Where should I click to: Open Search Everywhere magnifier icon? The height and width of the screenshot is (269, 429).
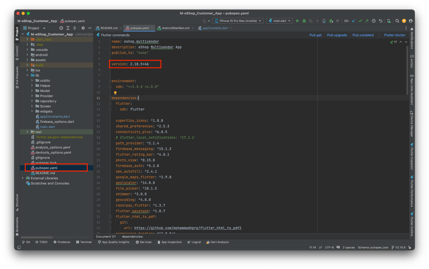[397, 21]
